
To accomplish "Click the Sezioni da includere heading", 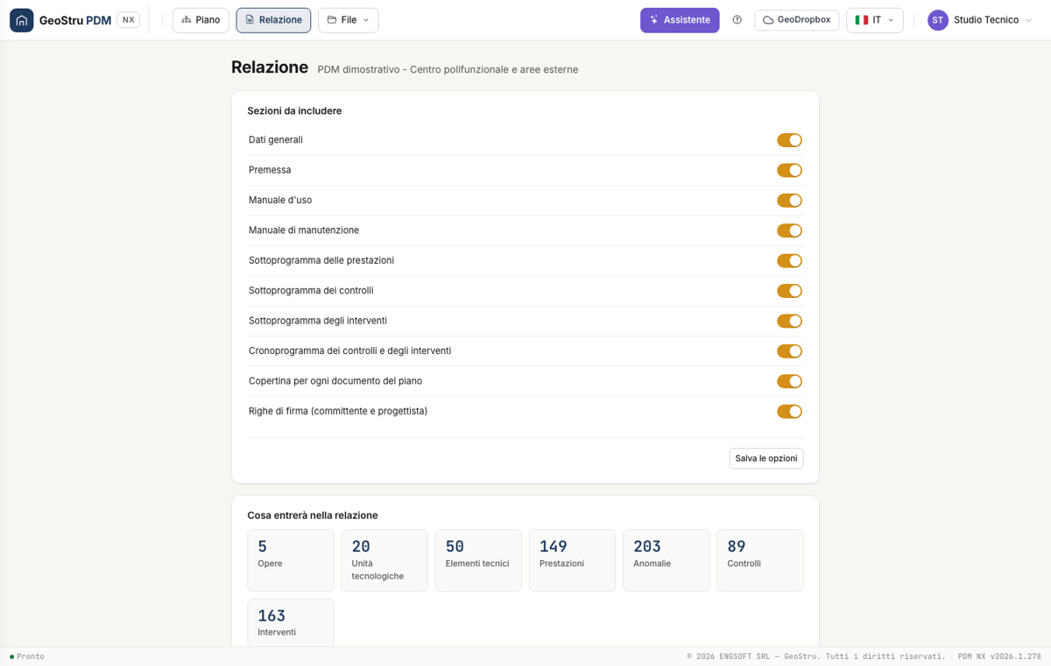I will point(294,111).
